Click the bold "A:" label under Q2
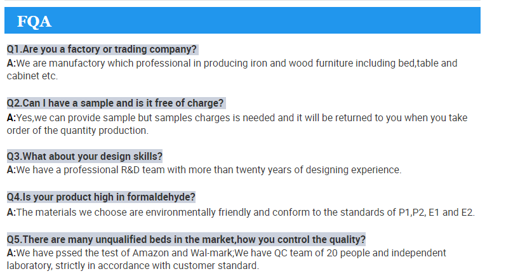The width and height of the screenshot is (532, 276). click(x=11, y=117)
